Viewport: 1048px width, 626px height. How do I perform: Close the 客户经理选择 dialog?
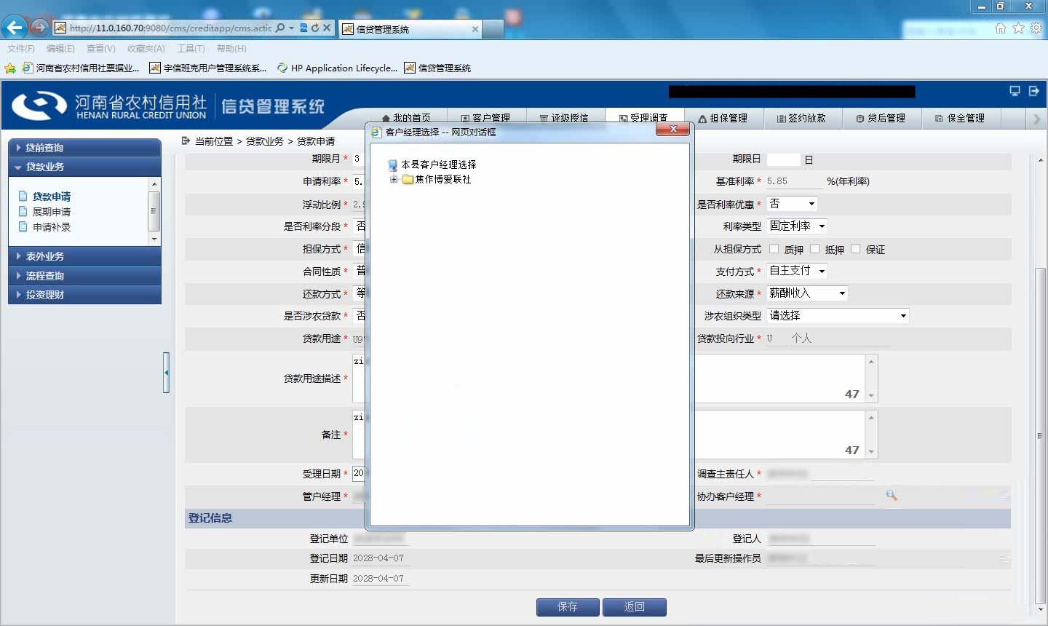pyautogui.click(x=673, y=129)
